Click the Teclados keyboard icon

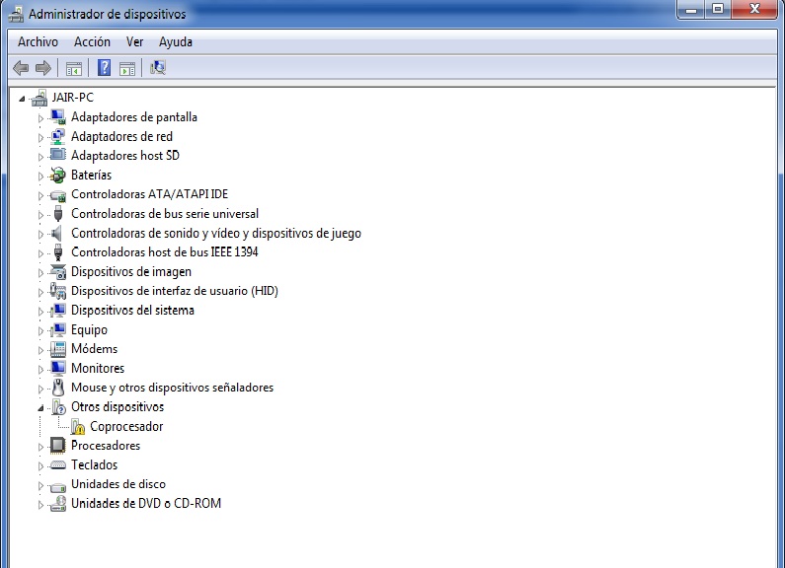coord(58,465)
